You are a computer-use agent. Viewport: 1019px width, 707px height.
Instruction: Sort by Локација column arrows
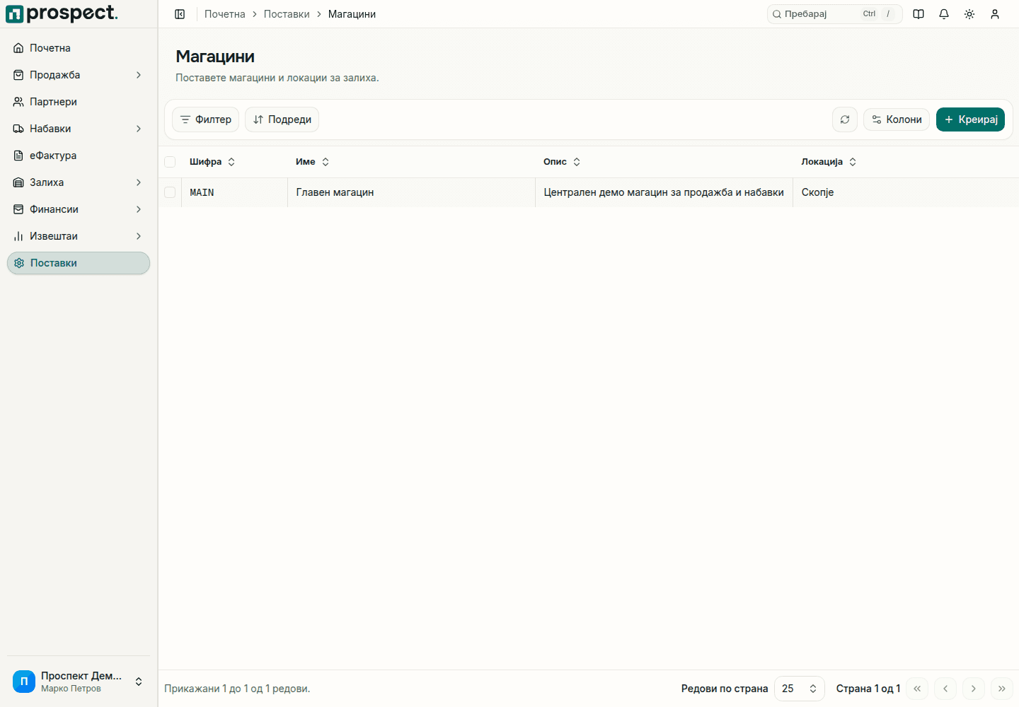[853, 162]
